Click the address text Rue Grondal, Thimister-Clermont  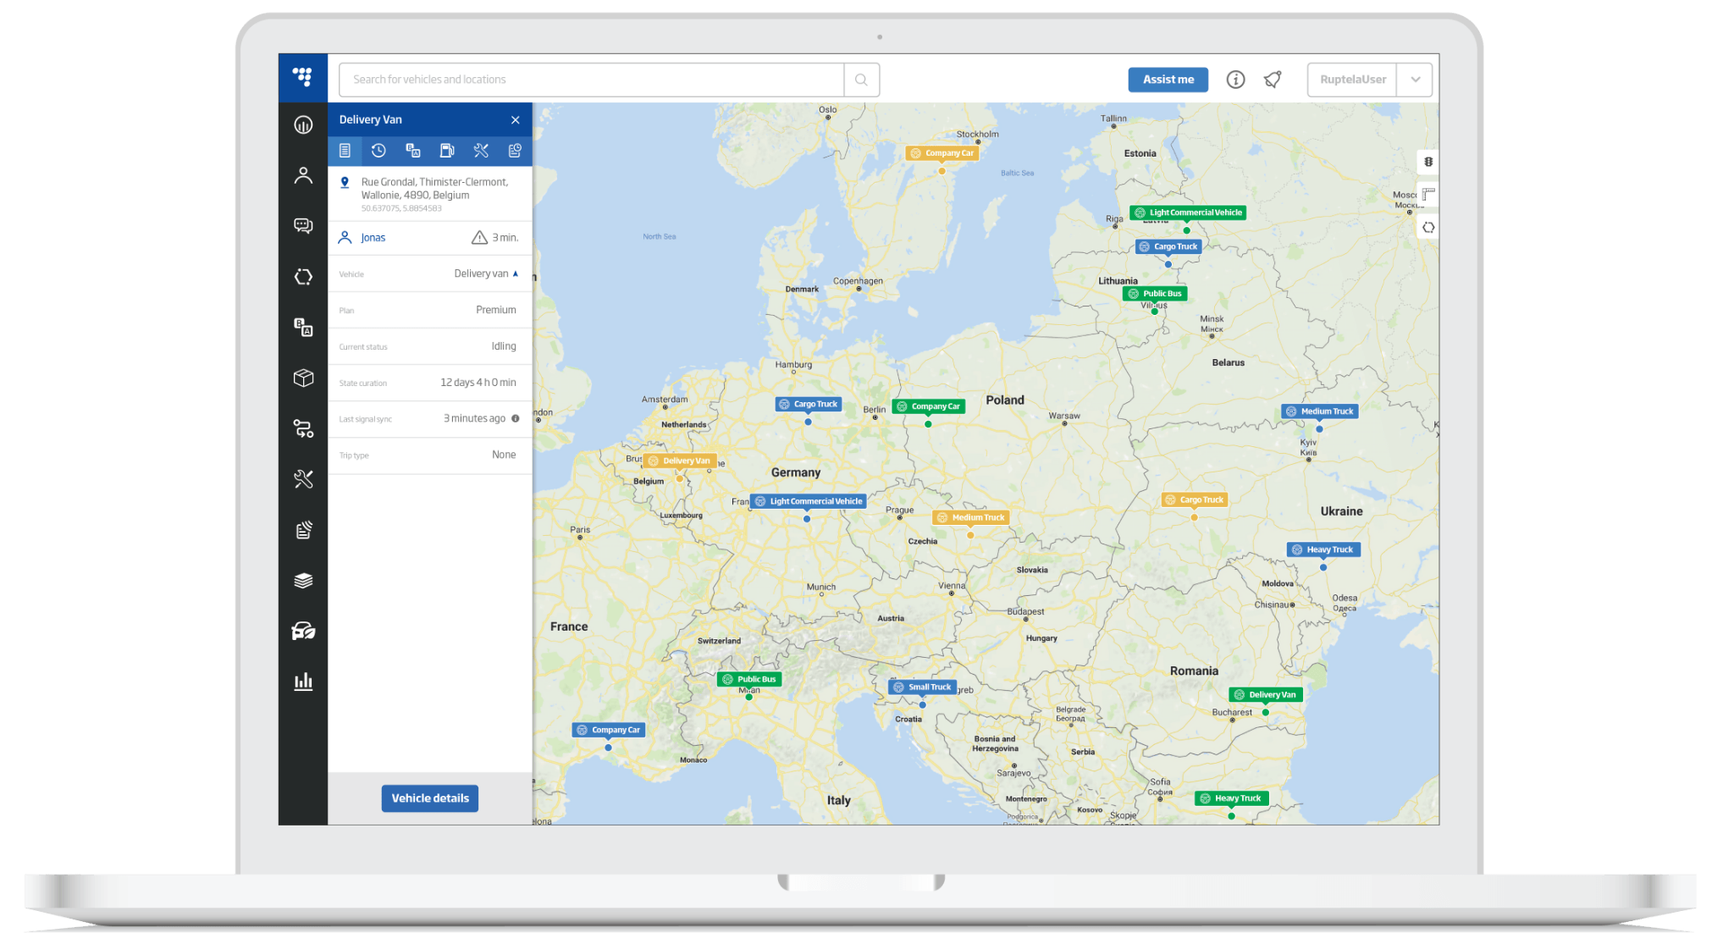(434, 182)
